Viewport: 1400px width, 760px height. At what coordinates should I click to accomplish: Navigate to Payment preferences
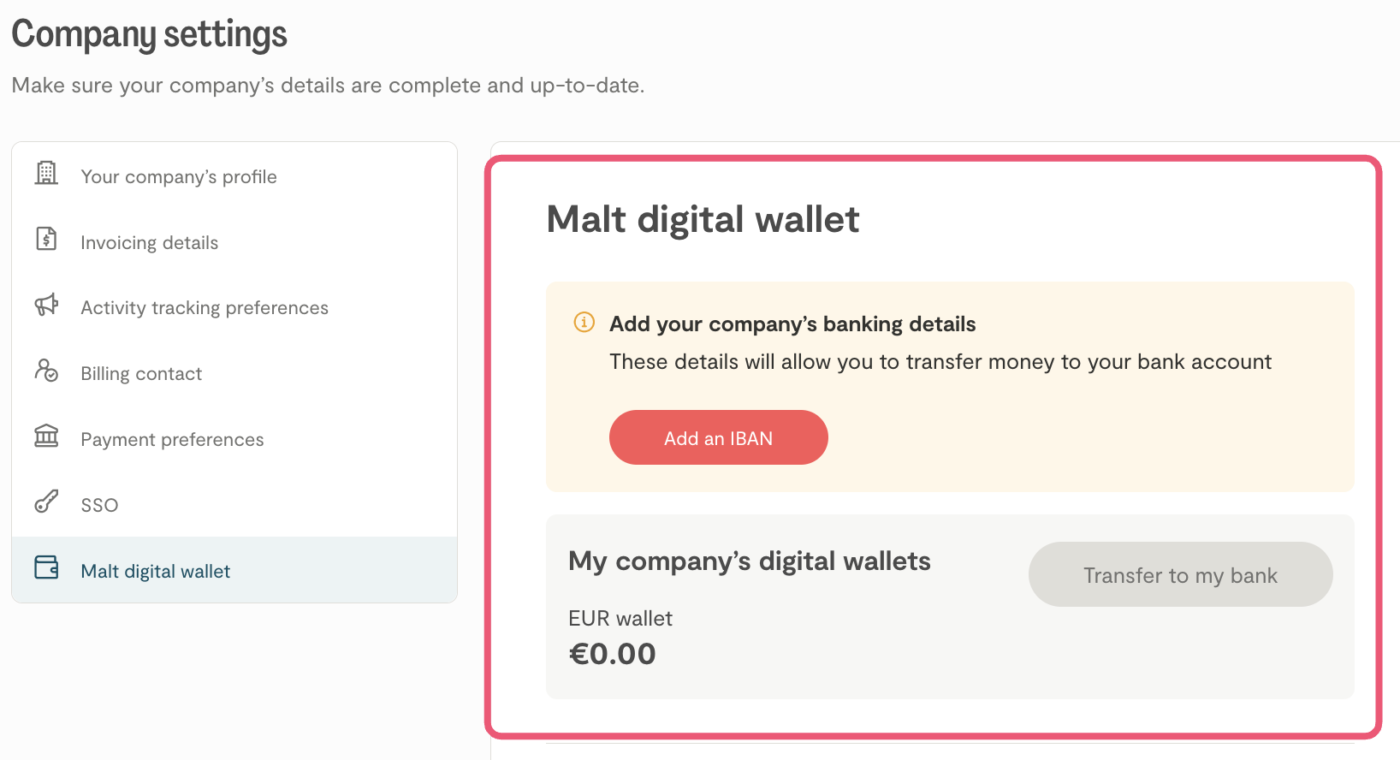click(172, 440)
